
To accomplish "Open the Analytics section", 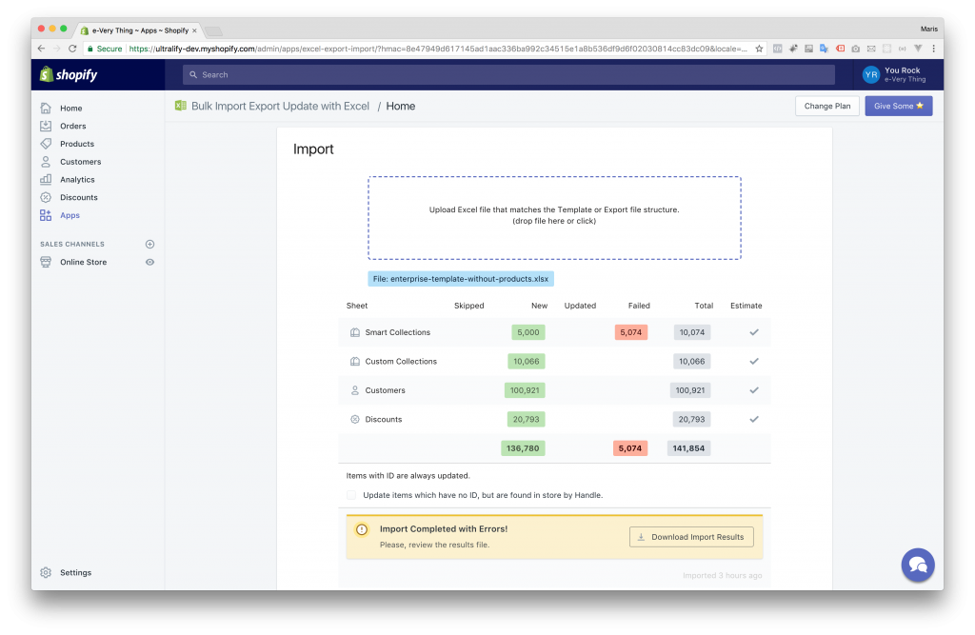I will click(45, 179).
